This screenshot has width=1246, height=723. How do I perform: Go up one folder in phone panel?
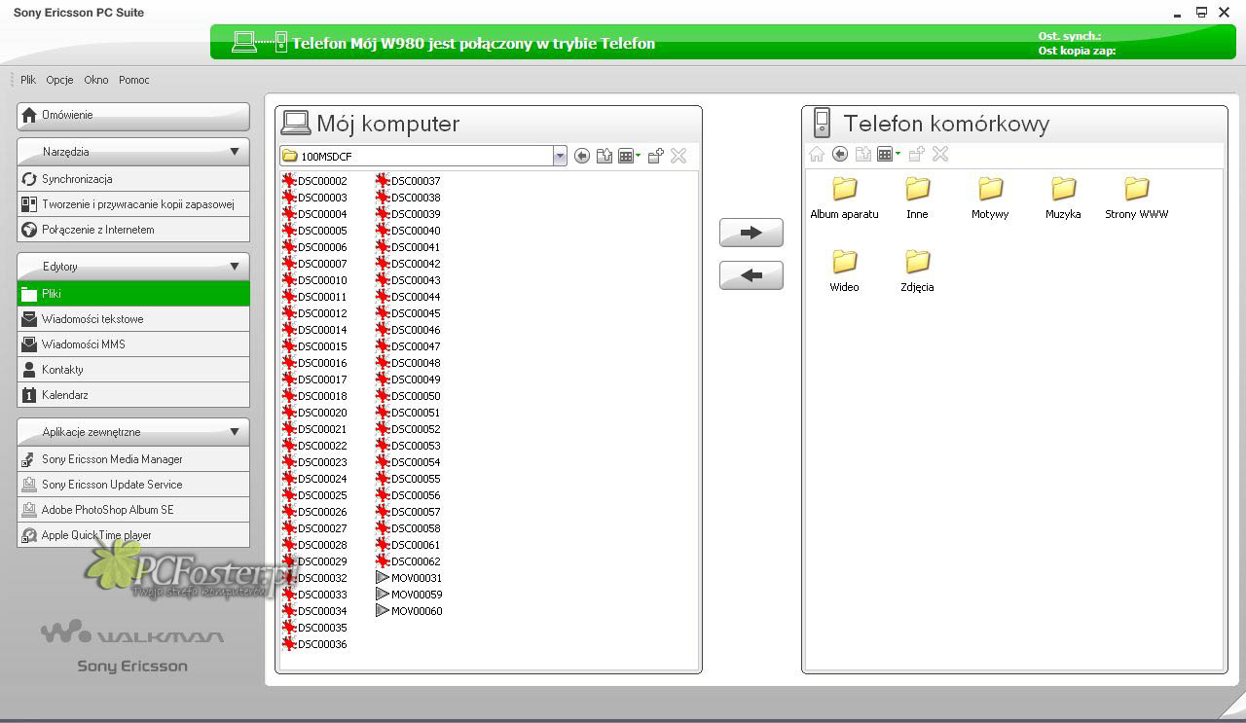862,154
